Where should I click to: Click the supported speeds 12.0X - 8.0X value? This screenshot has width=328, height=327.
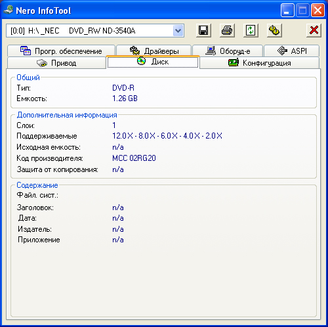[x=167, y=136]
